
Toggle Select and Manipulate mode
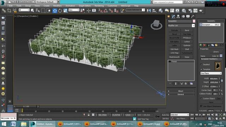pyautogui.click(x=89, y=11)
